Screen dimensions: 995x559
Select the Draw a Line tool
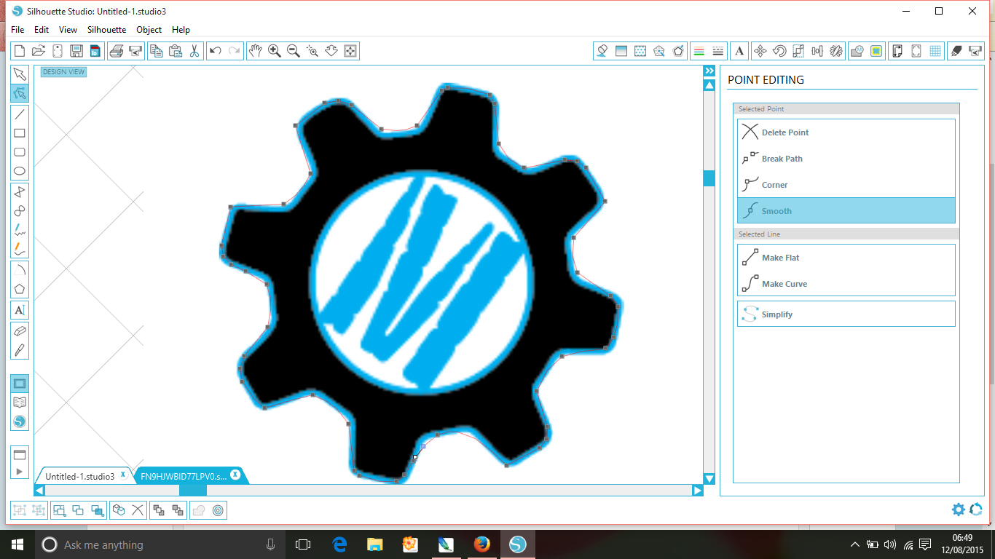(x=20, y=114)
